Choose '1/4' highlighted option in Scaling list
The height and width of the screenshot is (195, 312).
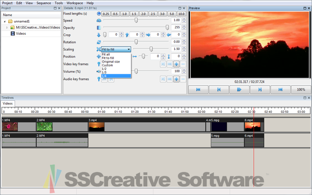click(116, 76)
